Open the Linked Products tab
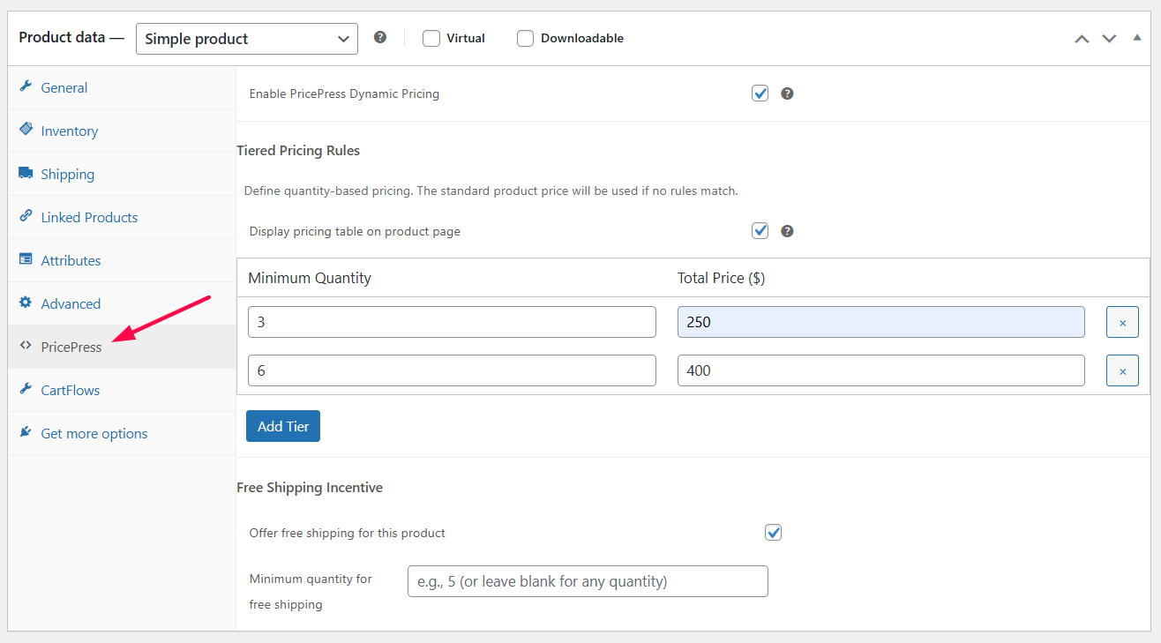The width and height of the screenshot is (1161, 643). pyautogui.click(x=89, y=217)
